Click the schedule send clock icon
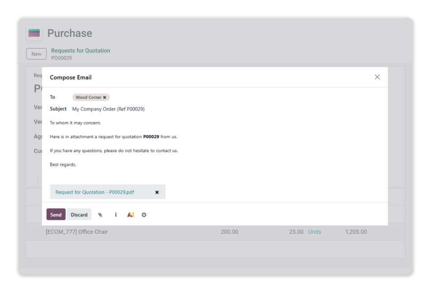 tap(144, 215)
